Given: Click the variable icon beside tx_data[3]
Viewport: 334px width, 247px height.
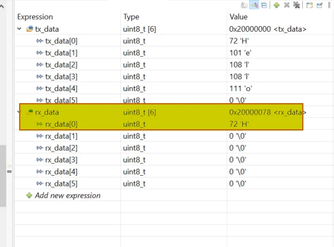Looking at the screenshot, I should pyautogui.click(x=40, y=76).
